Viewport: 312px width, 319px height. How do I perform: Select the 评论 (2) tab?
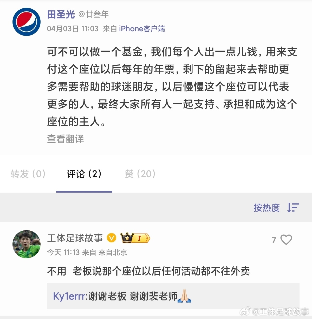coord(84,174)
